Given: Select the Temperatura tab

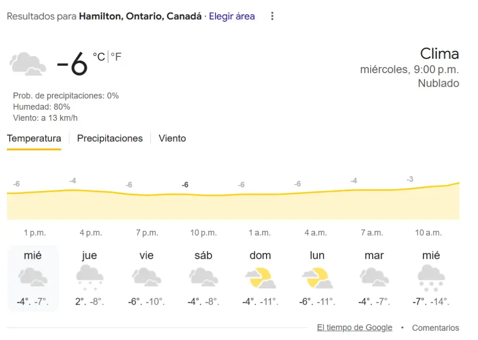Looking at the screenshot, I should (x=34, y=139).
